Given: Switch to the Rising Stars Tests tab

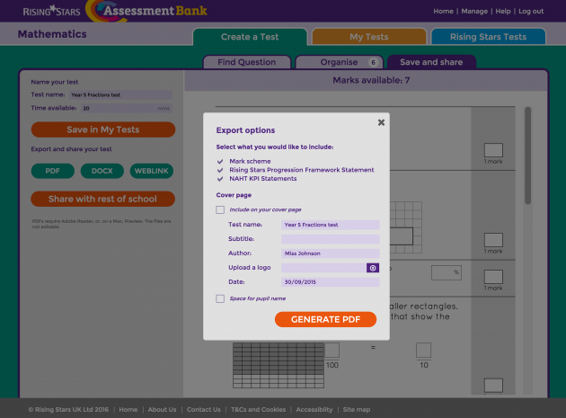Looking at the screenshot, I should 488,37.
